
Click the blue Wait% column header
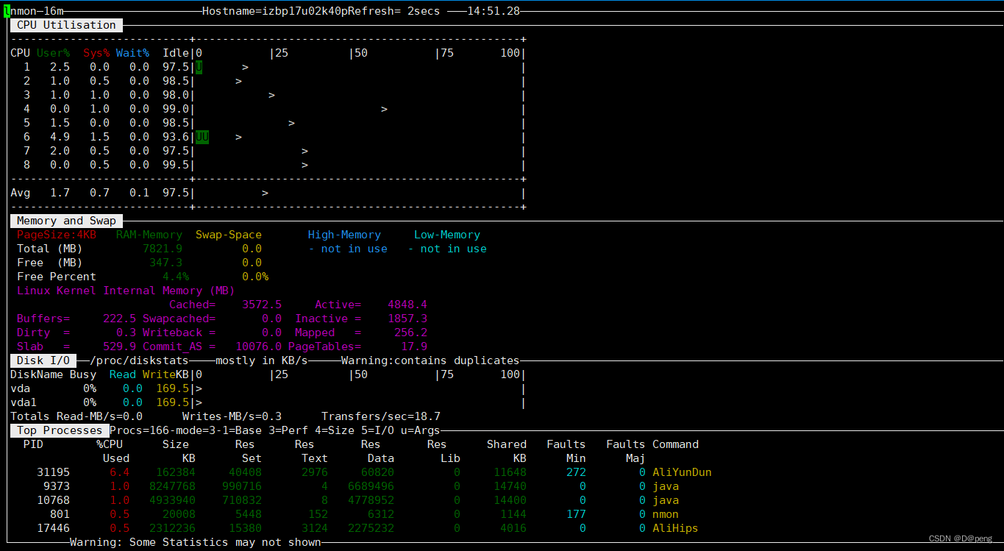pos(132,53)
